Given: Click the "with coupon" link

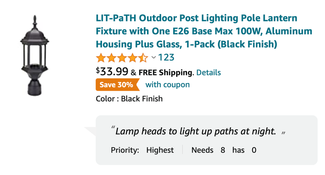Looking at the screenshot, I should click(x=168, y=85).
